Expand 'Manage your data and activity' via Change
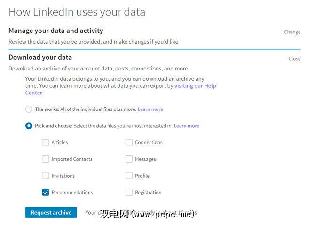The width and height of the screenshot is (315, 225). tap(292, 32)
